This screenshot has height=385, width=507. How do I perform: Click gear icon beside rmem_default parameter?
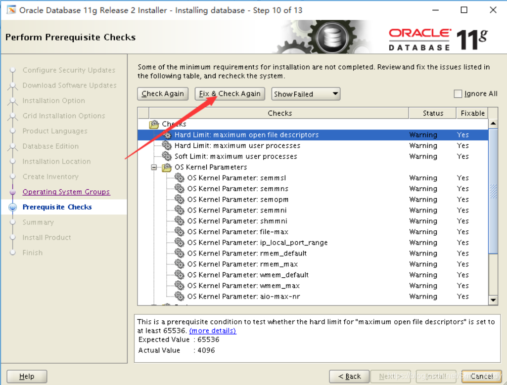pos(180,253)
